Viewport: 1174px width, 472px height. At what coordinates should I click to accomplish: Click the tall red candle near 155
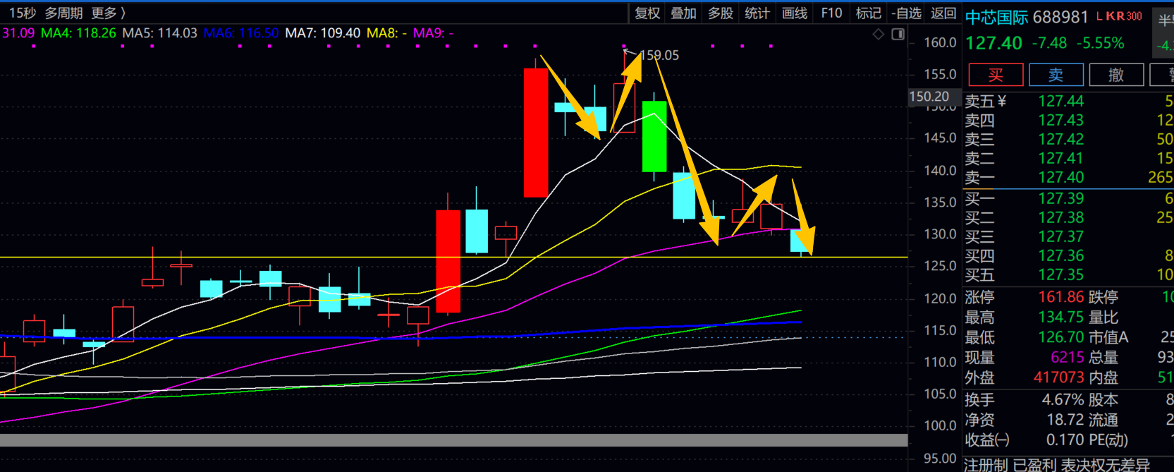point(536,133)
